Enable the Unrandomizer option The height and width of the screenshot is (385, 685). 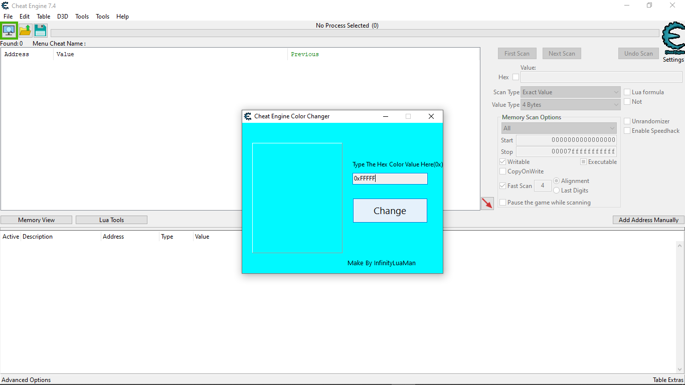point(627,121)
